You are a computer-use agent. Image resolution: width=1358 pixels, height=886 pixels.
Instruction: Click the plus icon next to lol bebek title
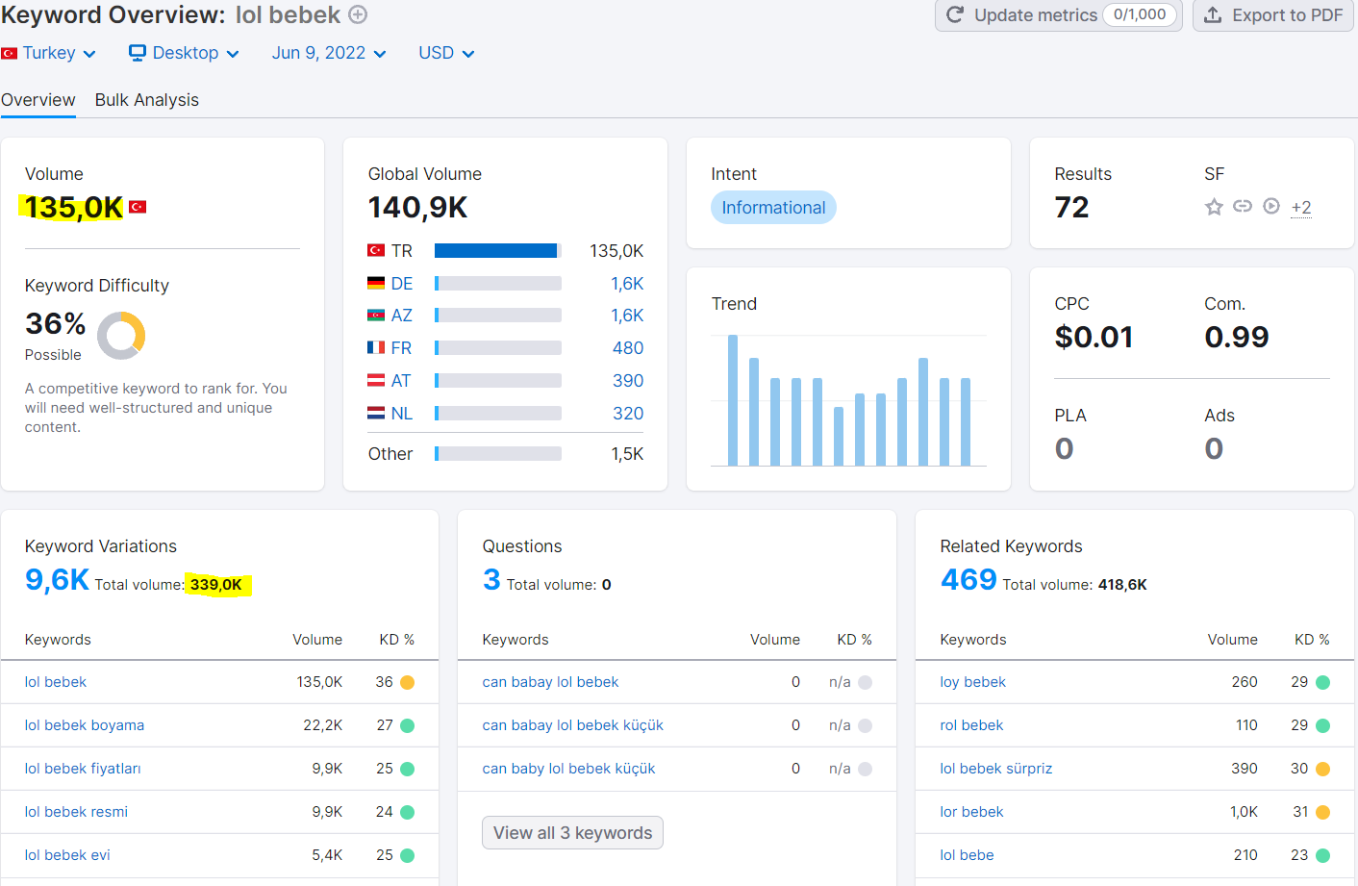358,14
